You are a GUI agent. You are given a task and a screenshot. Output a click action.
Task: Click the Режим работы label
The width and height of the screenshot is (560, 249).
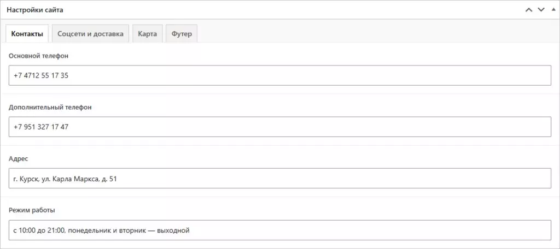[32, 210]
